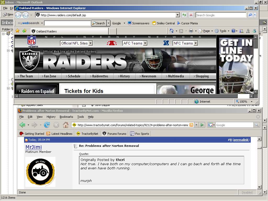Click the NFL.com logo

[32, 41]
